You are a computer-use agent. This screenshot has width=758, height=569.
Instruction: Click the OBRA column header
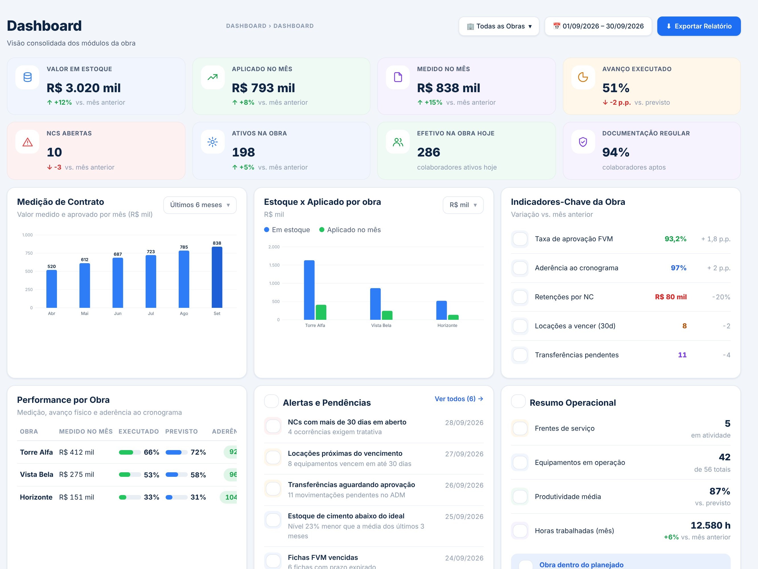click(29, 432)
